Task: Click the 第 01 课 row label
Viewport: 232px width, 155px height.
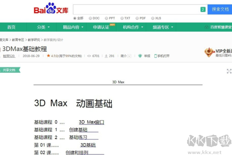Action: click(x=43, y=145)
